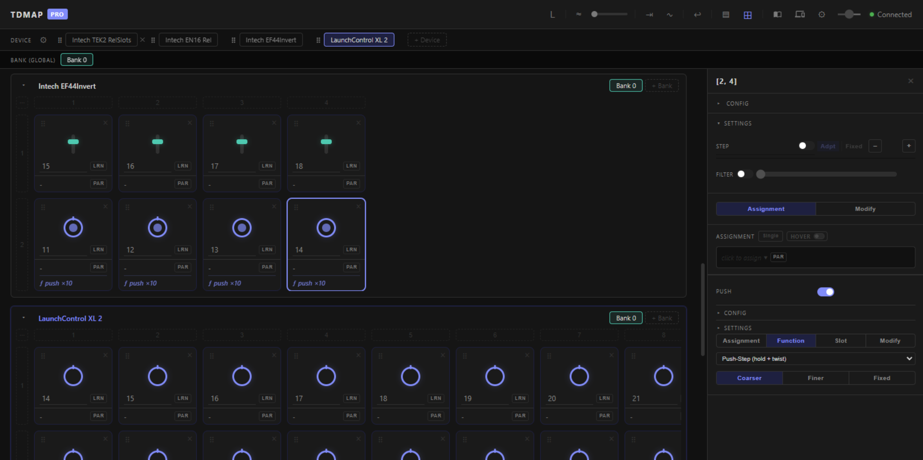The height and width of the screenshot is (460, 923).
Task: Switch to Intech EN16 Rel device tab
Action: [x=188, y=40]
